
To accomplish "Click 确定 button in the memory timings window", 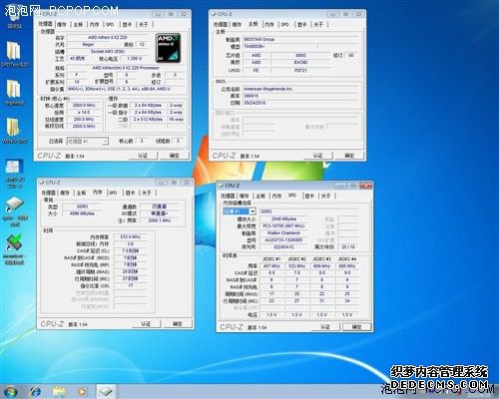I will click(x=178, y=323).
